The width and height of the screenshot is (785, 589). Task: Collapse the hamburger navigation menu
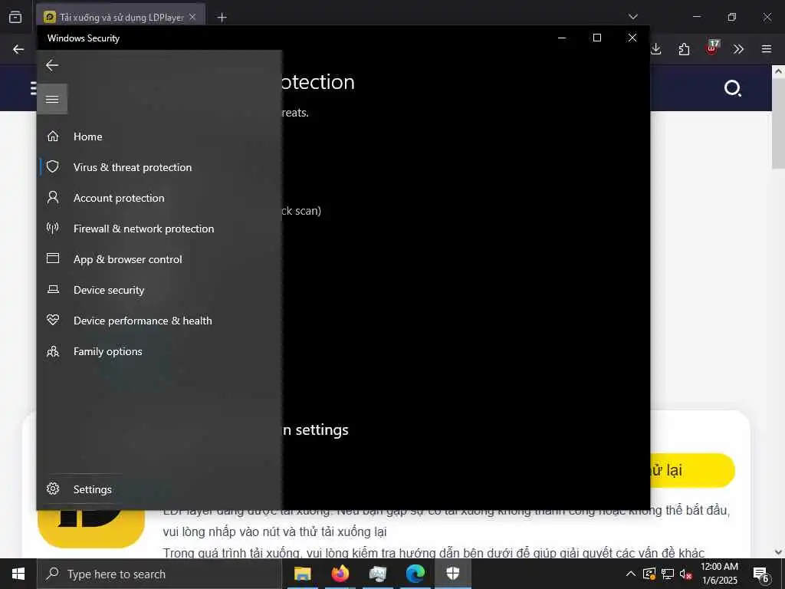point(52,99)
